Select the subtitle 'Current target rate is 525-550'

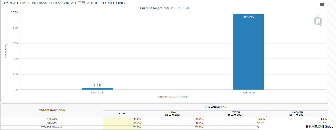coord(164,8)
